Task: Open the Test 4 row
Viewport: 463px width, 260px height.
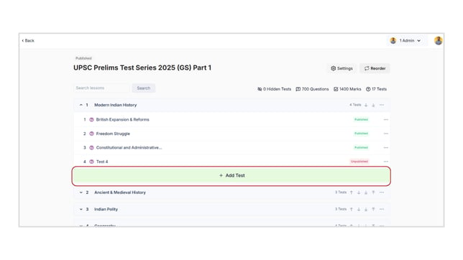Action: [x=102, y=162]
